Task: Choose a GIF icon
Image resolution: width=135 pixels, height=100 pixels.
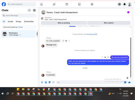Action: (x=53, y=82)
